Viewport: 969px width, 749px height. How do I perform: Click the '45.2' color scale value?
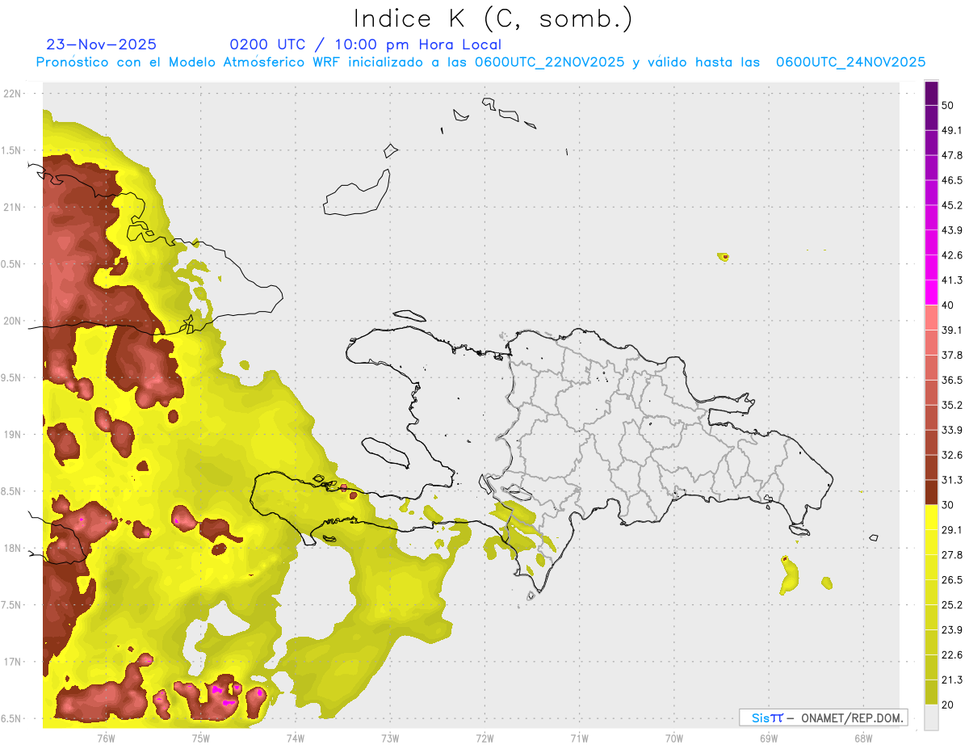pyautogui.click(x=952, y=205)
